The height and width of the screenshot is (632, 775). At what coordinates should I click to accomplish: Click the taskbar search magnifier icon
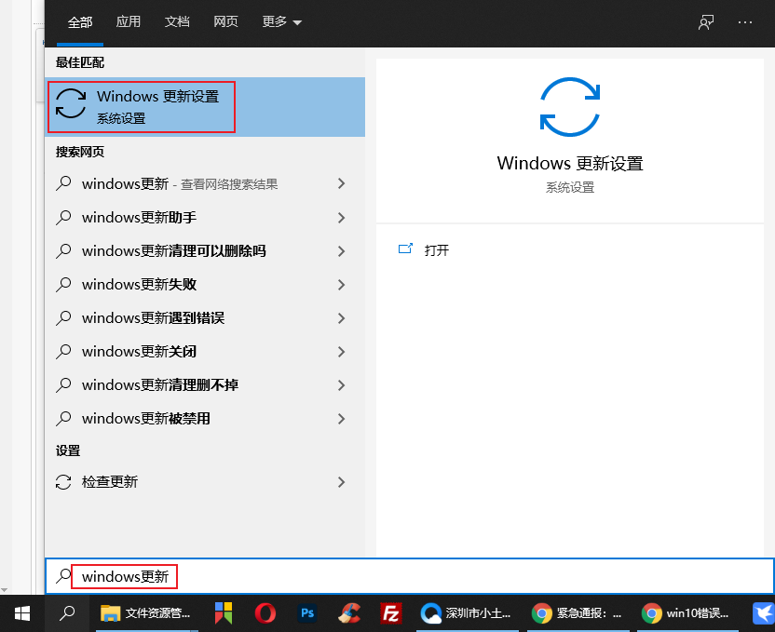[x=67, y=613]
